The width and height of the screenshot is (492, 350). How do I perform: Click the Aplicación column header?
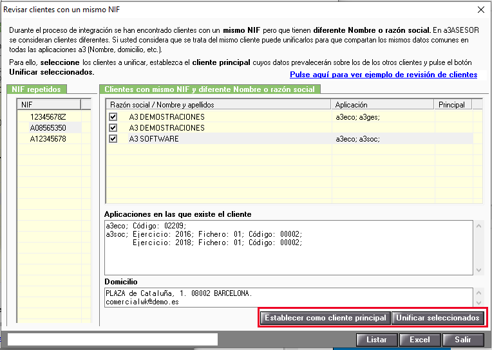coord(383,104)
